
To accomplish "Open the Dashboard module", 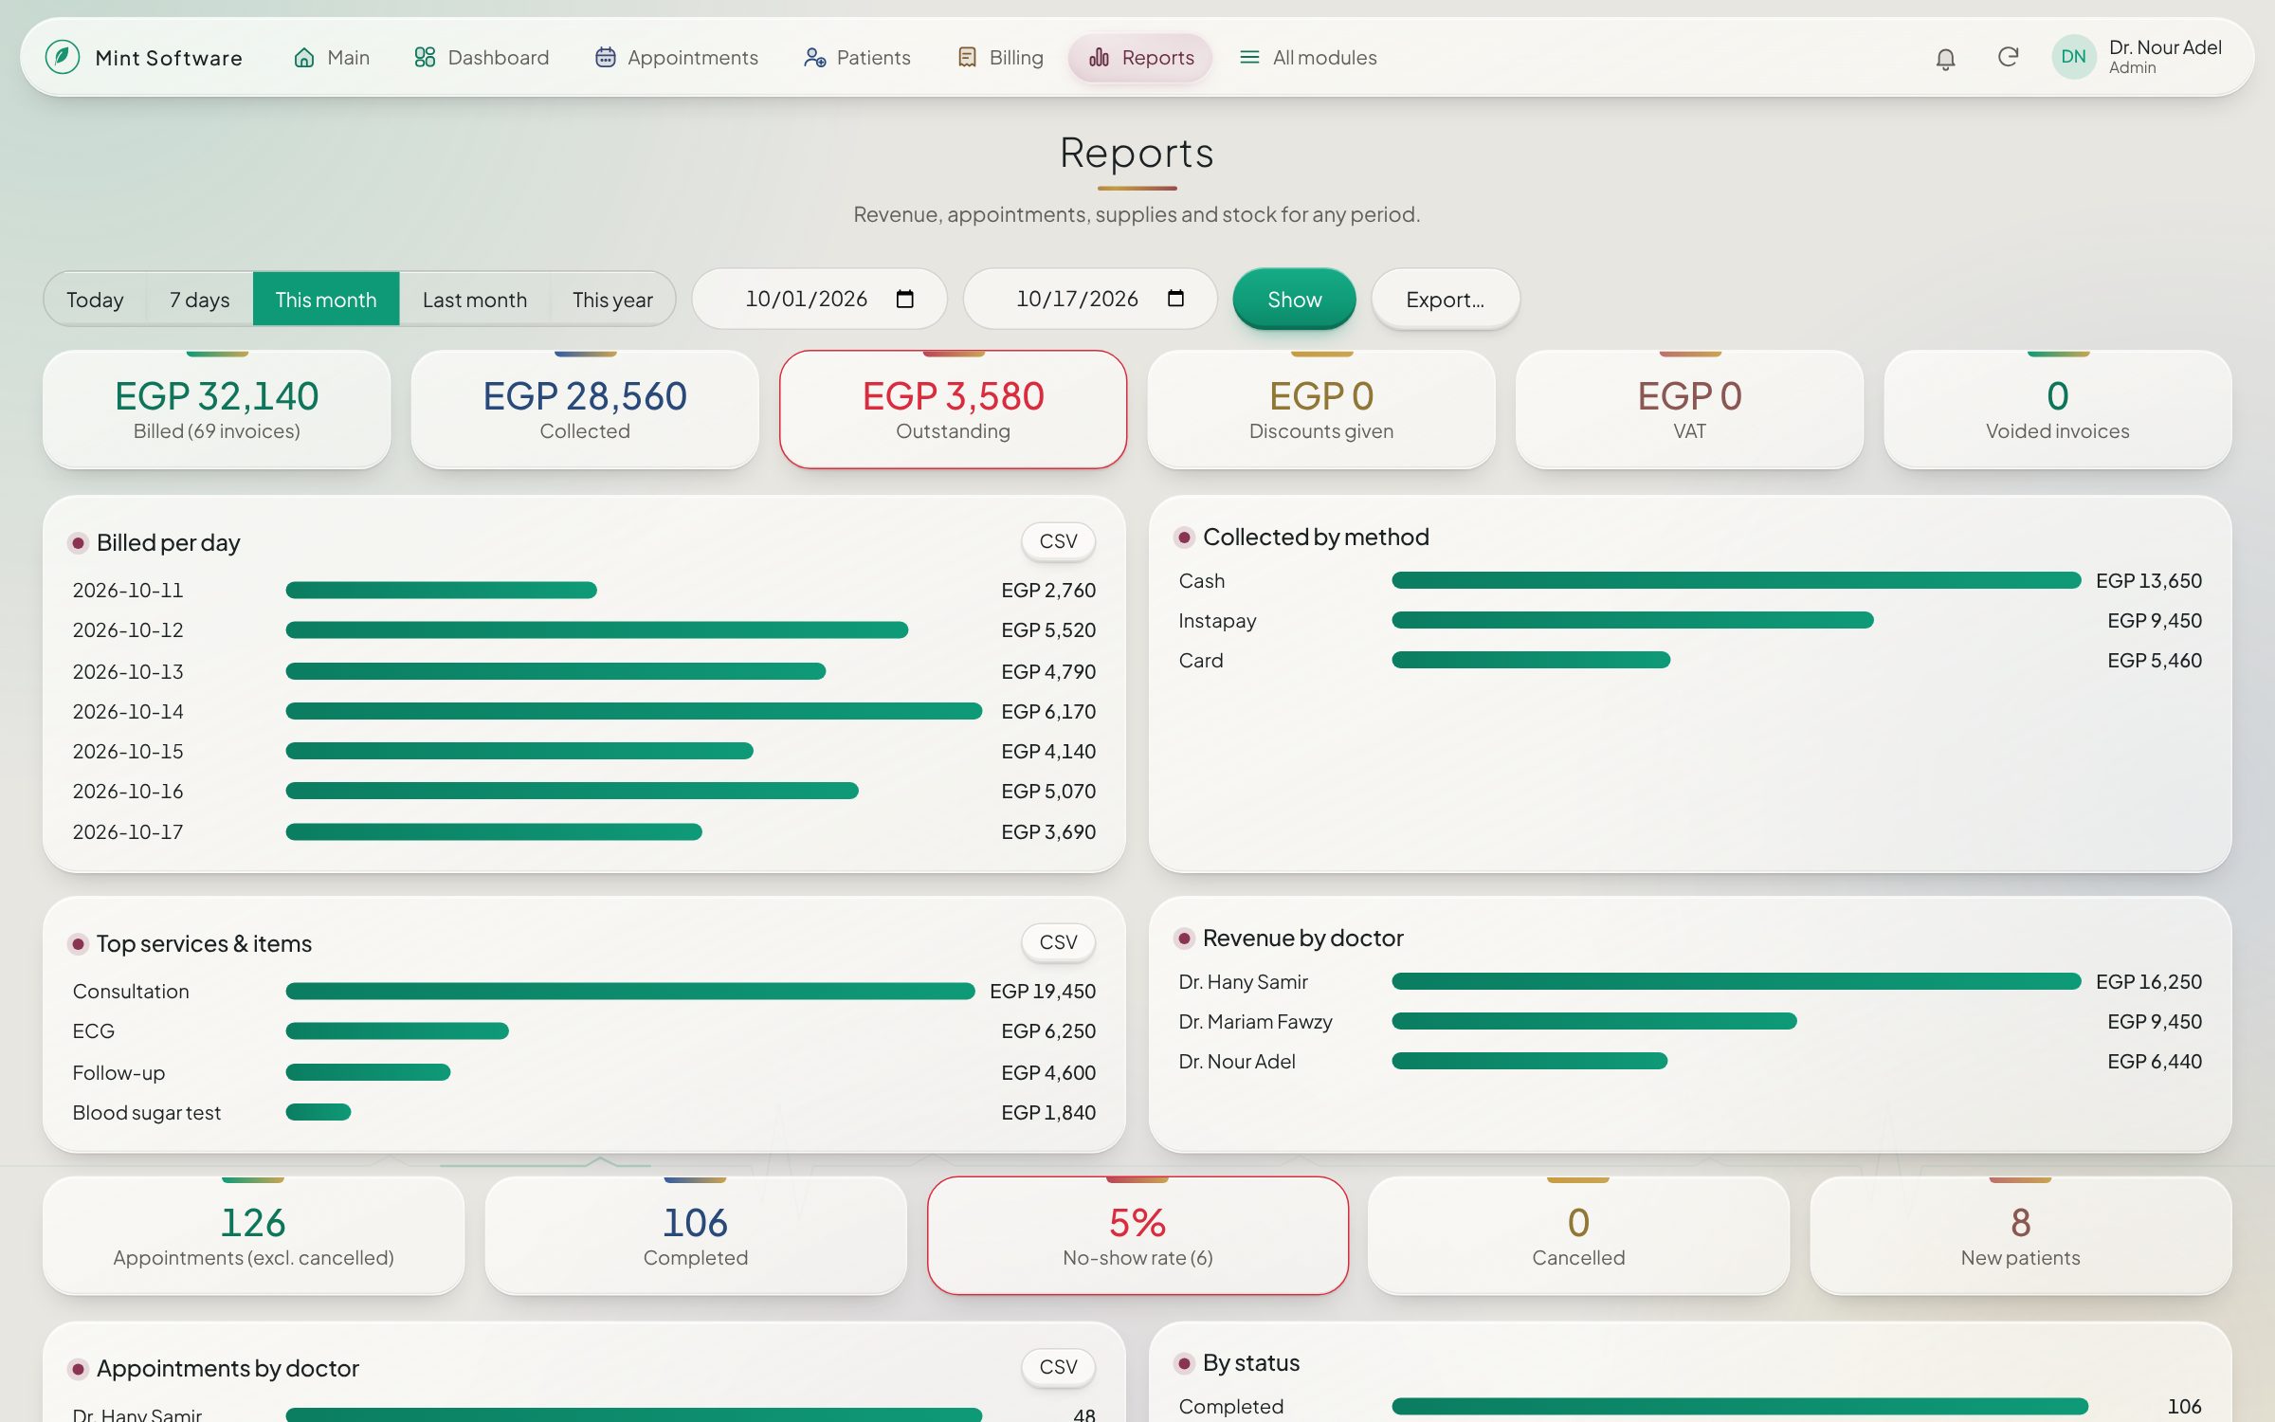I will (482, 58).
